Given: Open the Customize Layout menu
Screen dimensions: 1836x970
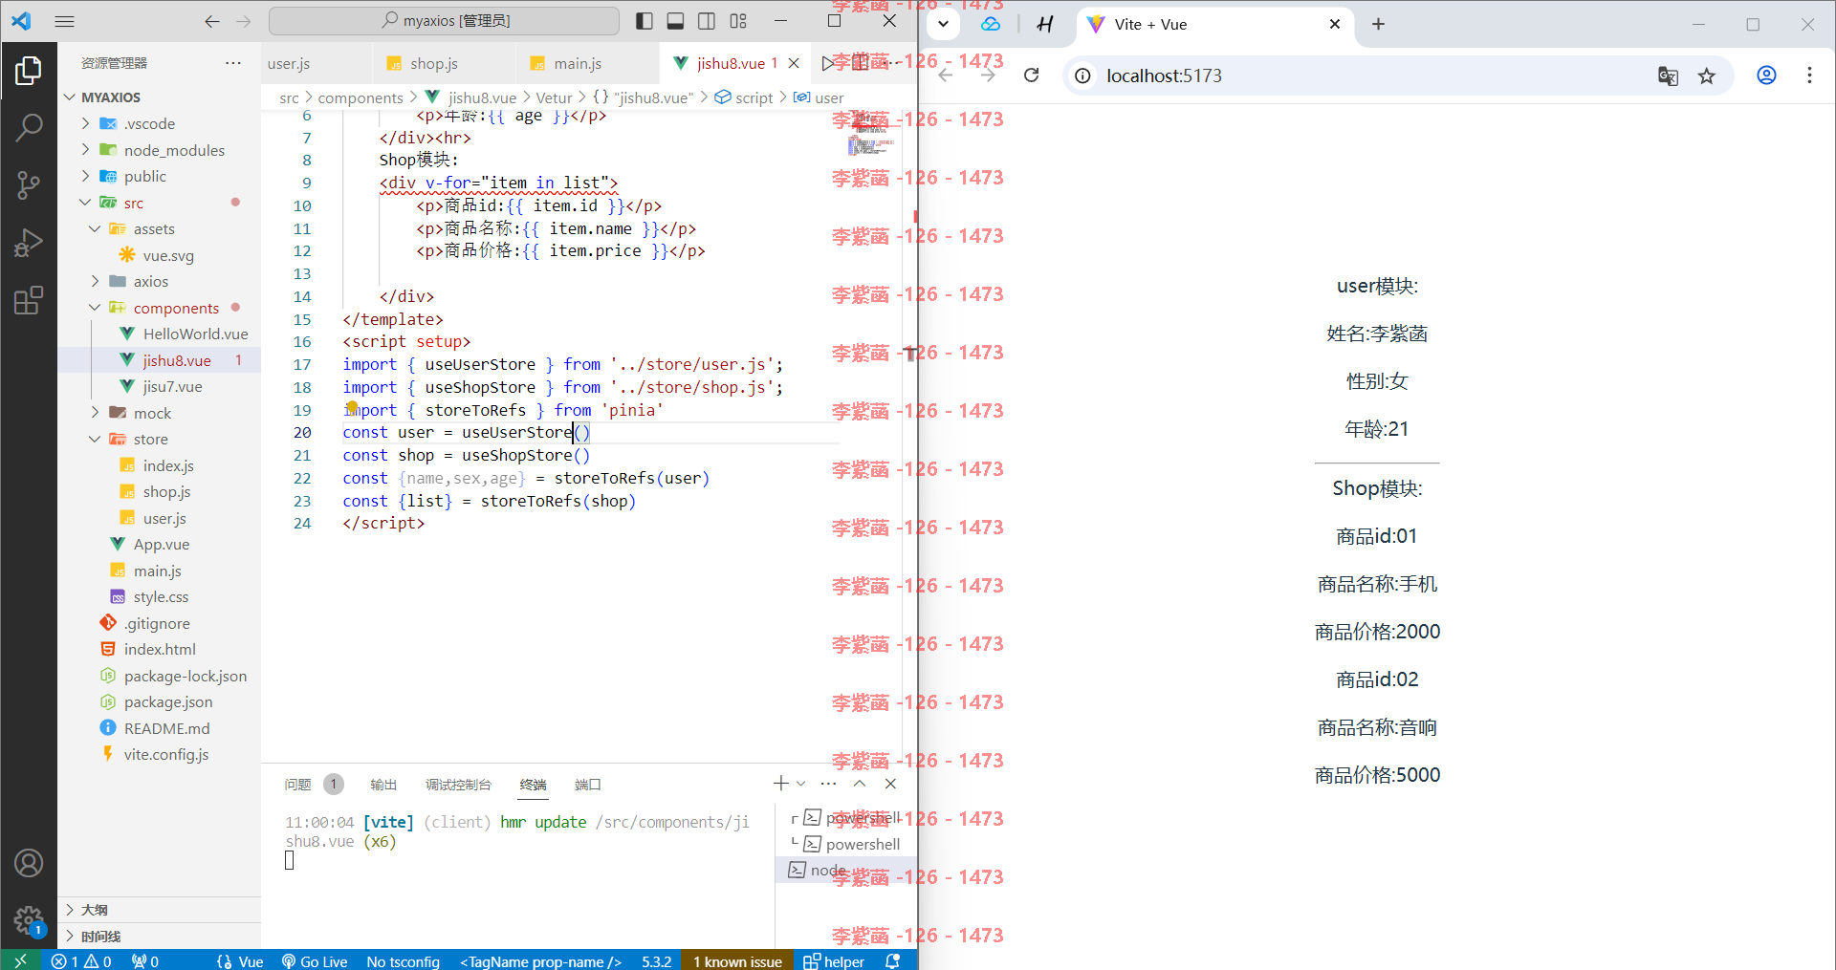Looking at the screenshot, I should click(738, 21).
